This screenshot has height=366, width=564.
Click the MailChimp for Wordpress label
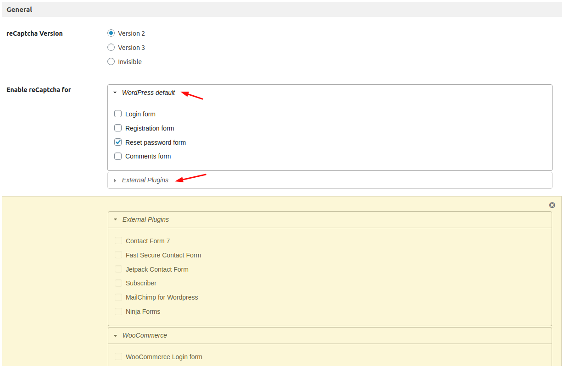click(162, 297)
